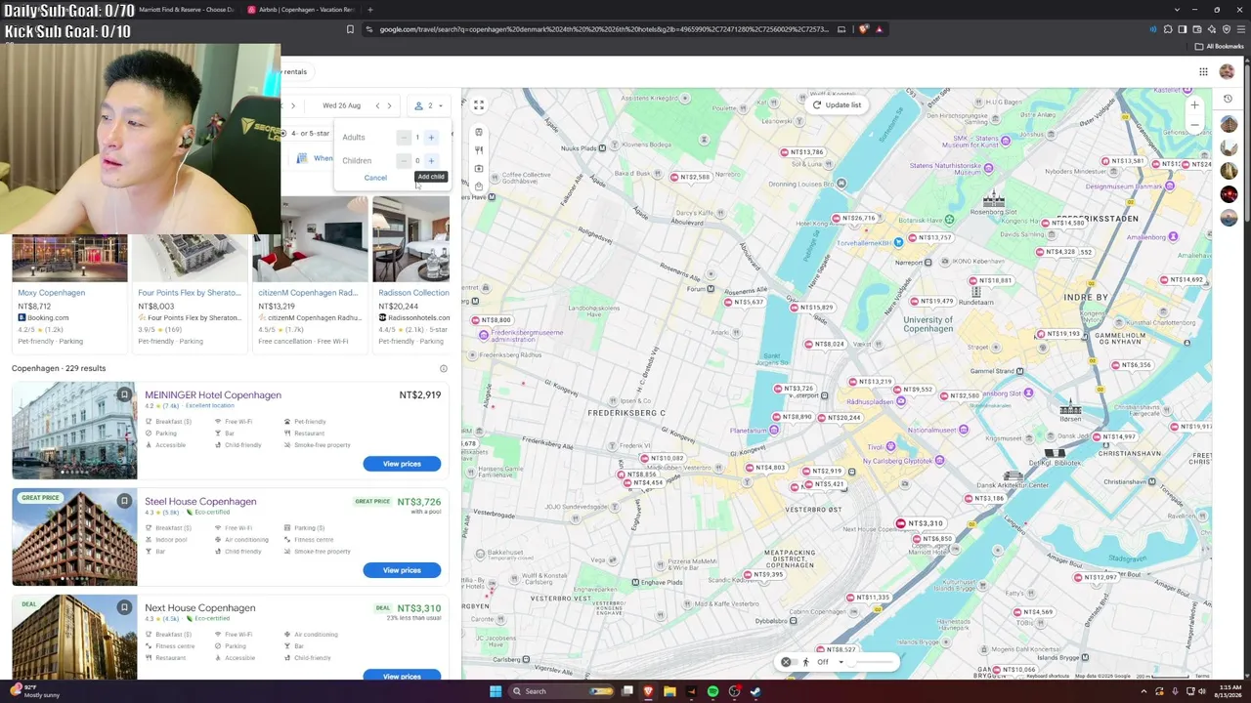Zoom in on the map
This screenshot has height=703, width=1251.
[1194, 105]
